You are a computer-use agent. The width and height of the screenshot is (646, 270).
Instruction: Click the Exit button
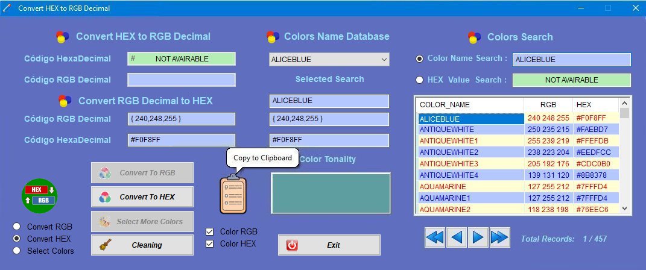[329, 245]
